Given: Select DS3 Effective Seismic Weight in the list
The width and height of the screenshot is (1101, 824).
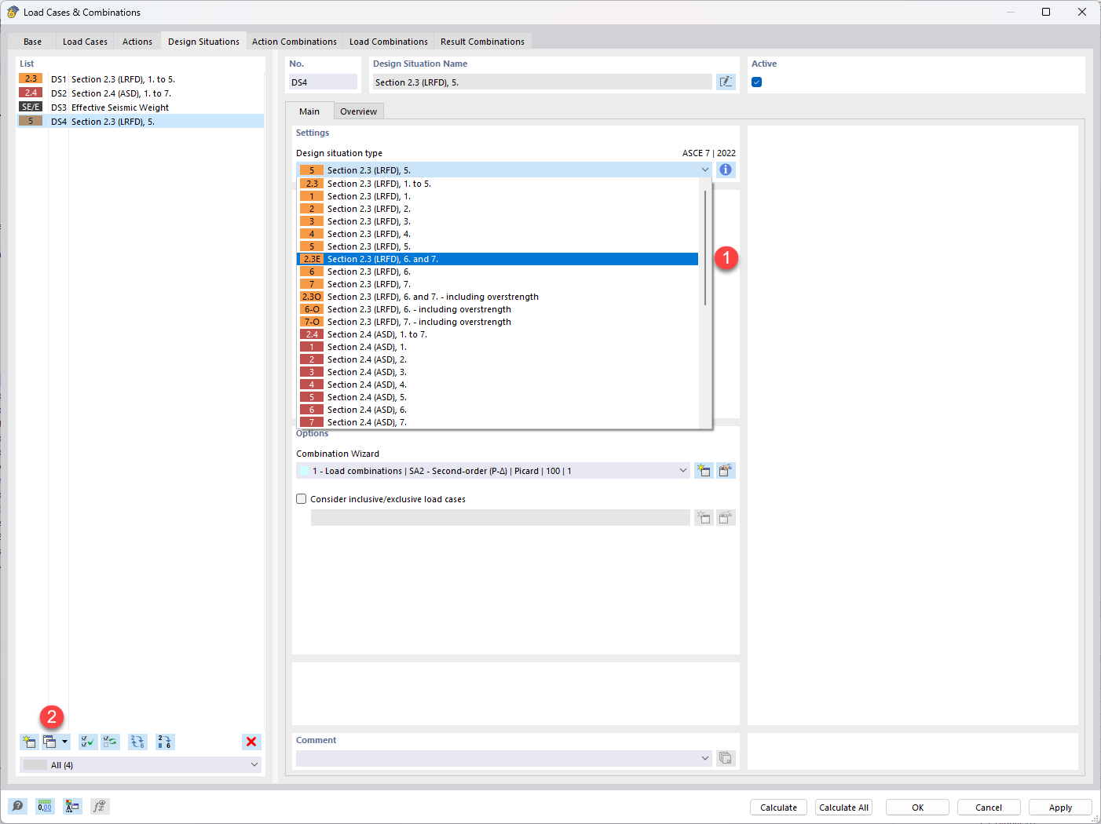Looking at the screenshot, I should click(141, 108).
